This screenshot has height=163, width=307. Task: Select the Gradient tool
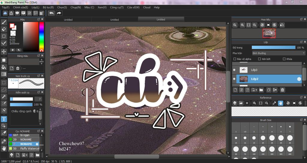4,74
